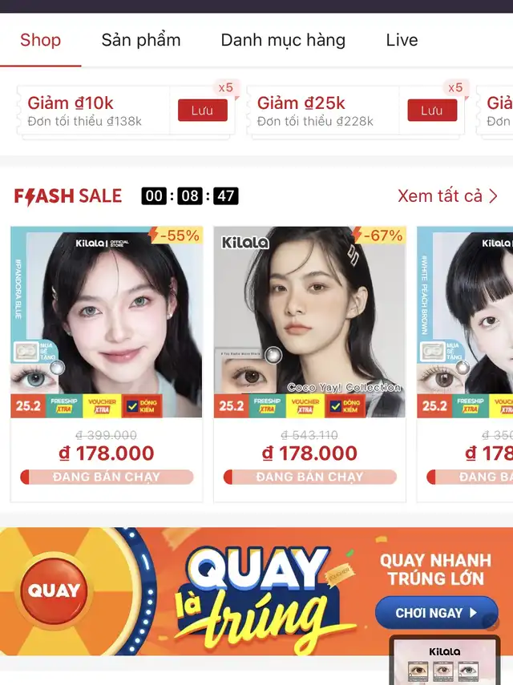
Task: Tap the round QUAY spin button
Action: [x=55, y=590]
